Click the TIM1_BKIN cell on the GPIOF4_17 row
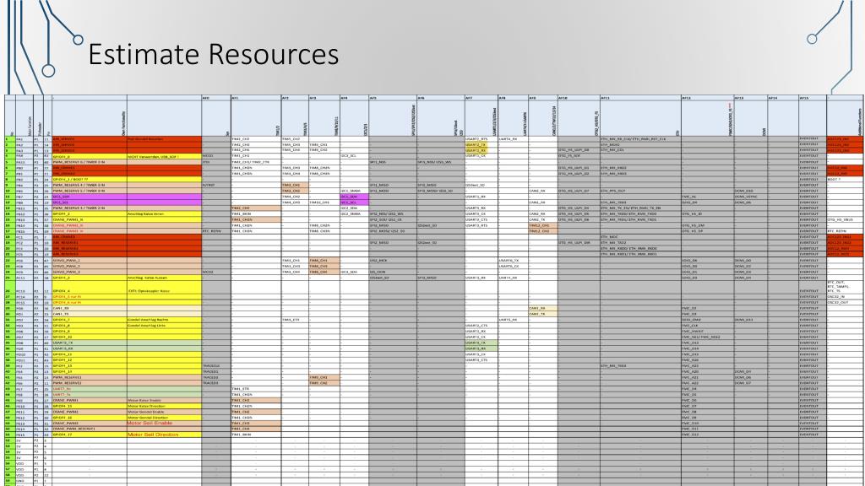865x486 pixels. [x=256, y=435]
